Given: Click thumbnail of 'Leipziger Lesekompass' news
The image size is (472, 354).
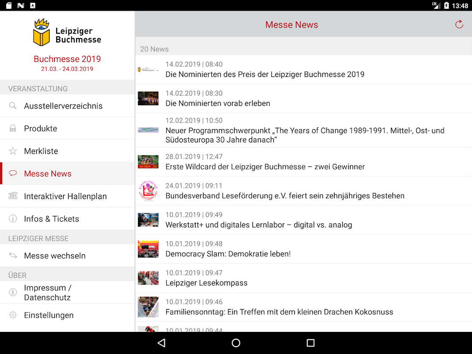Looking at the screenshot, I should [x=148, y=278].
